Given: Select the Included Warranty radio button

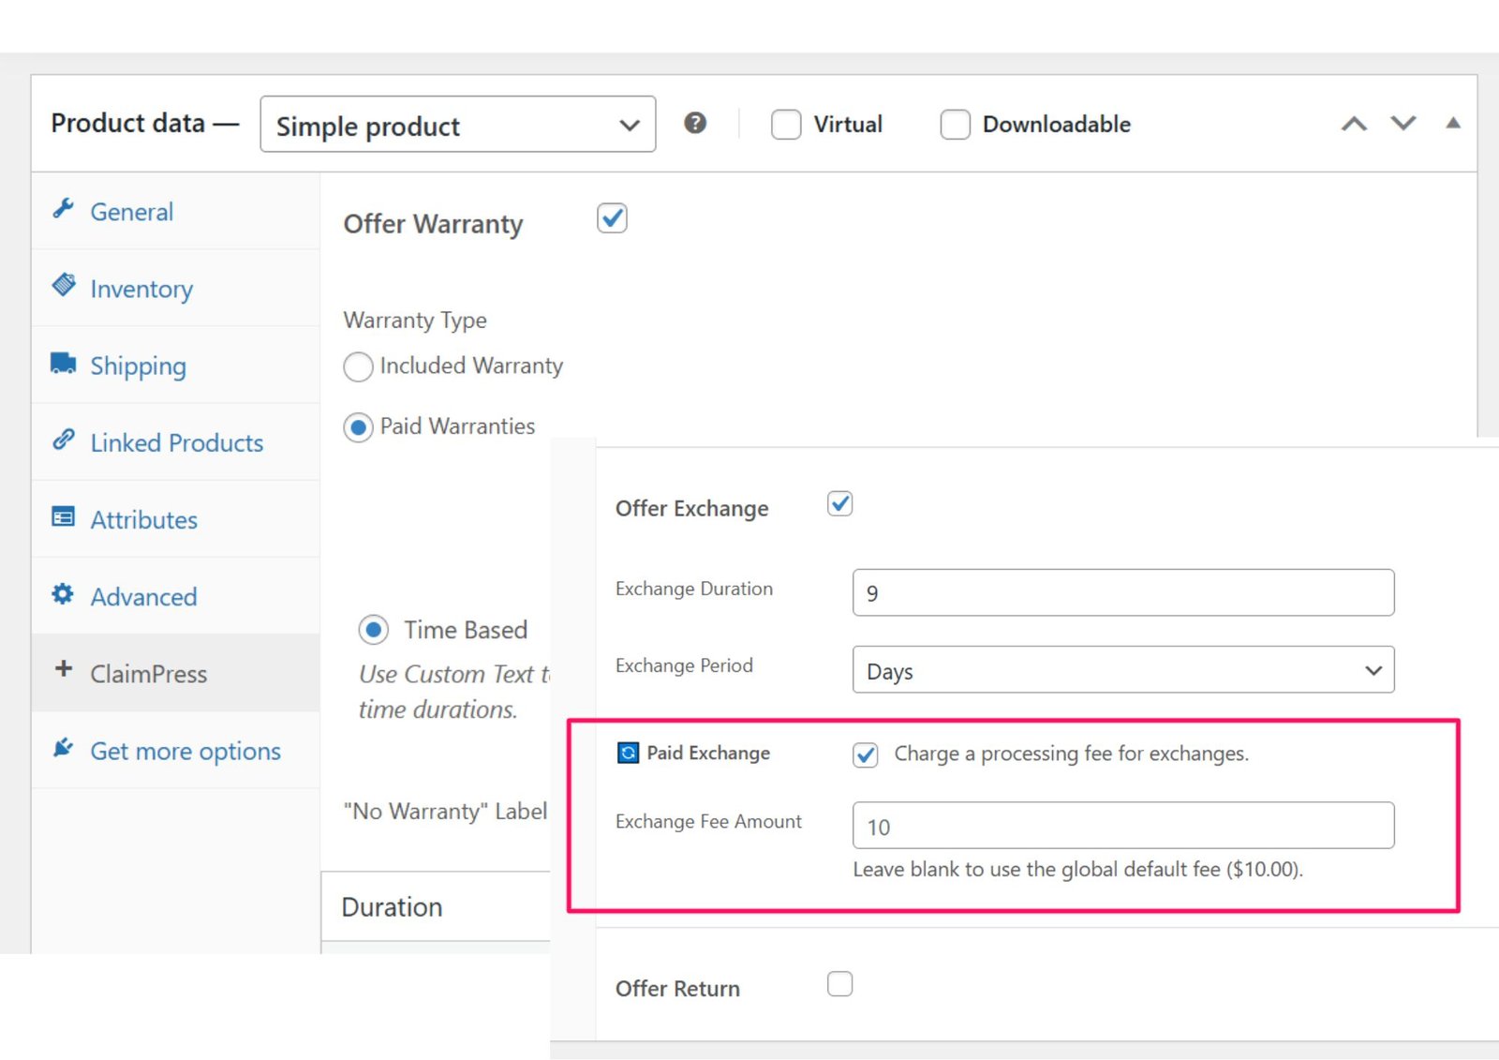Looking at the screenshot, I should (x=357, y=367).
